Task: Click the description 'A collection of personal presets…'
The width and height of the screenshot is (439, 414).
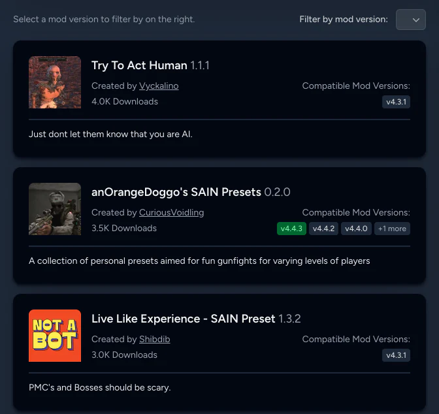Action: pos(199,261)
